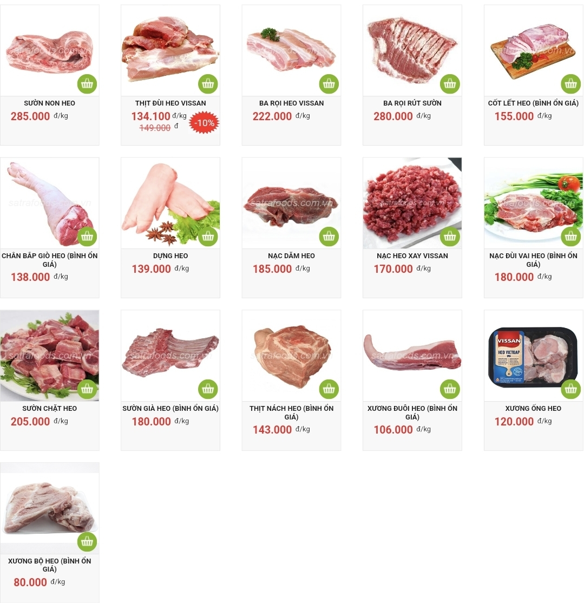Add Ba Rọi Heo Vissan to cart

click(329, 84)
